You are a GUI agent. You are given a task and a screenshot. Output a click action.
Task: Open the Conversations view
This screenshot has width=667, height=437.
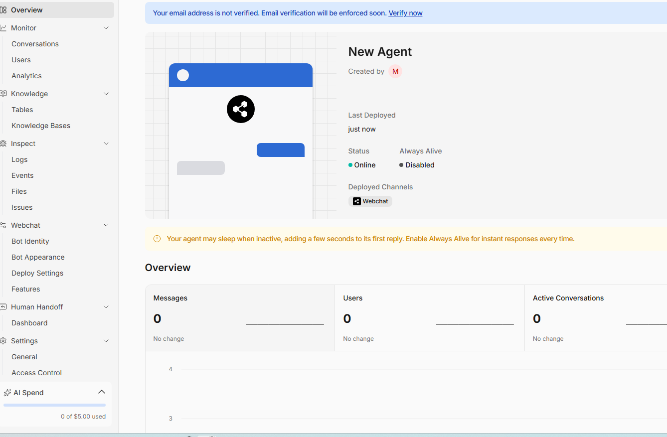tap(35, 43)
